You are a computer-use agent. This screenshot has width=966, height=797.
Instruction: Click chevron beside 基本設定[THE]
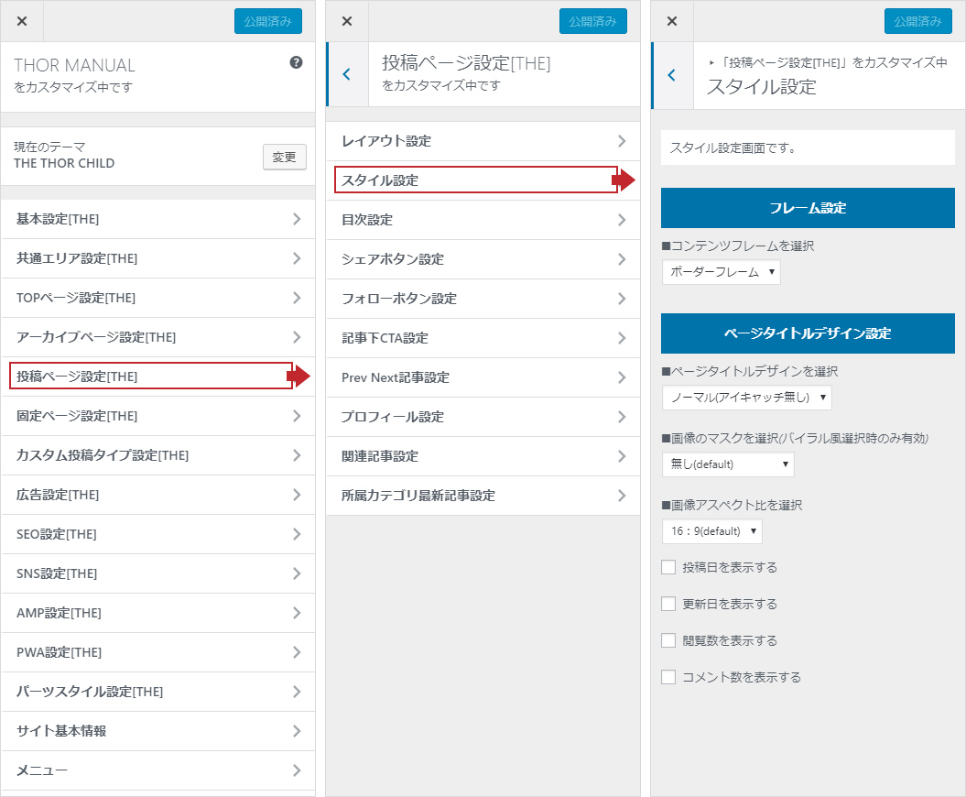(x=296, y=219)
